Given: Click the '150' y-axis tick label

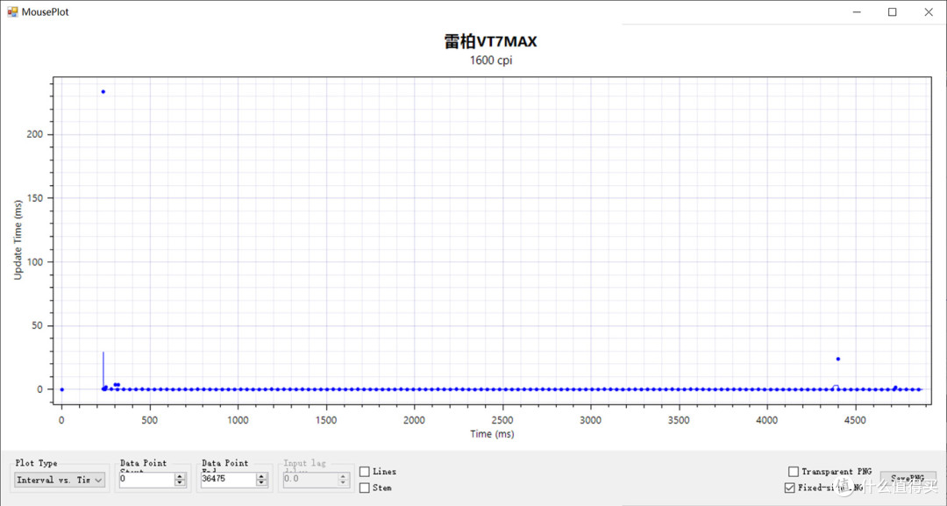Looking at the screenshot, I should (x=34, y=198).
